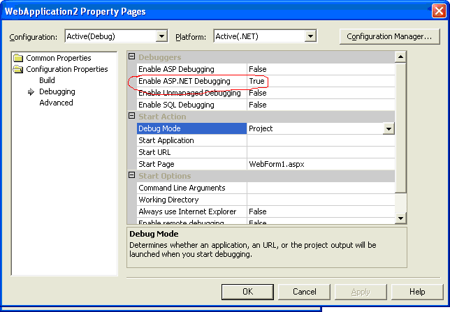Select the Build tree item
Screen dimensions: 450x312
click(47, 80)
